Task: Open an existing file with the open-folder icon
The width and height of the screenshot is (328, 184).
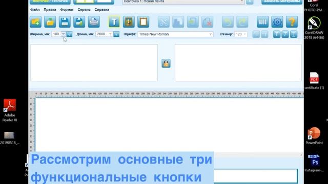Action: point(50,21)
